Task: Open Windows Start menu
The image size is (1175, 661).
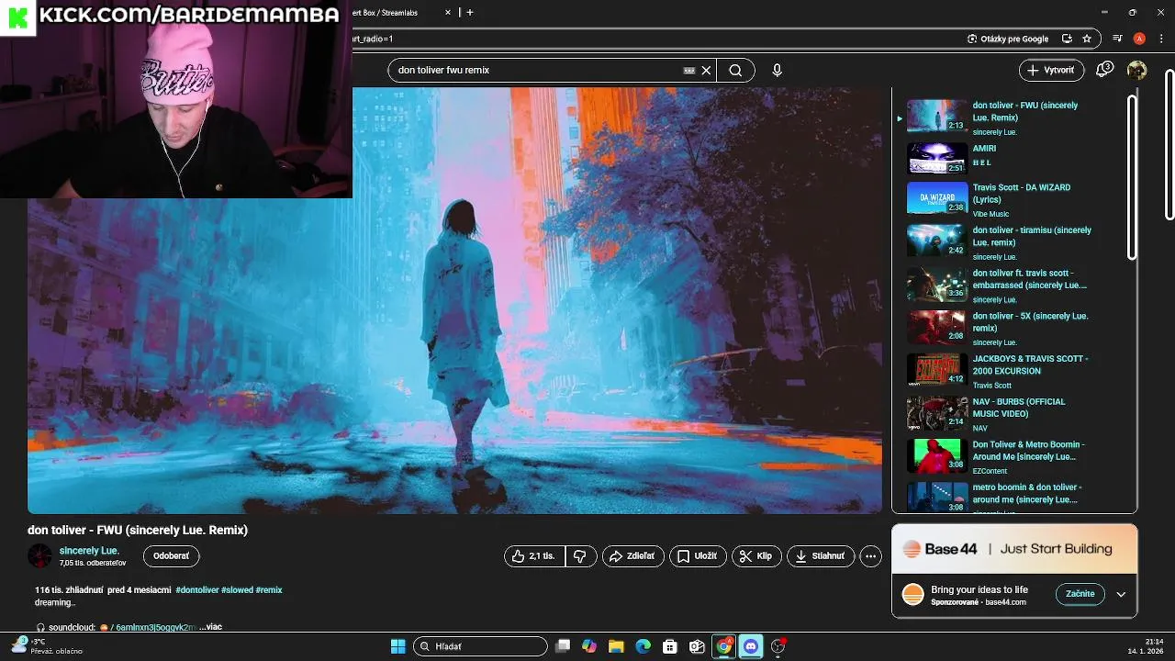Action: tap(397, 646)
